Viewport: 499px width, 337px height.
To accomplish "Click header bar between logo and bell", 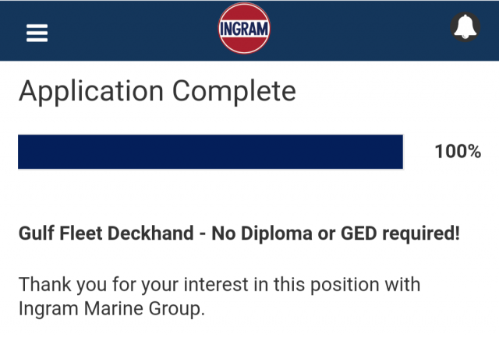I will coord(359,31).
